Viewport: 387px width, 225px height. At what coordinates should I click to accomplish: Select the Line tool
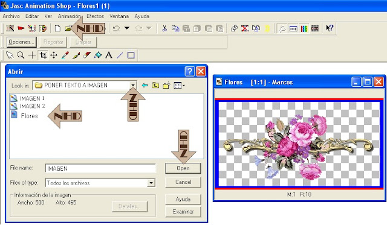click(x=120, y=55)
